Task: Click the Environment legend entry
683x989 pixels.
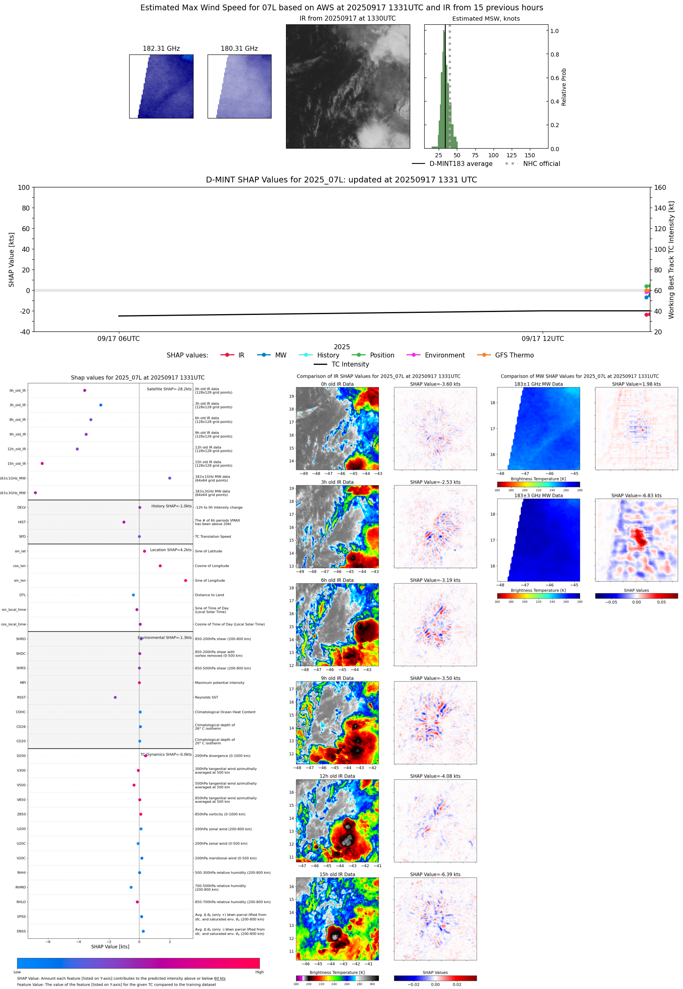Action: tap(436, 355)
